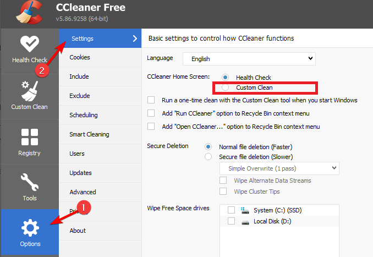Image resolution: width=373 pixels, height=257 pixels.
Task: Select Secure file deletion (Slower)
Action: click(x=208, y=157)
